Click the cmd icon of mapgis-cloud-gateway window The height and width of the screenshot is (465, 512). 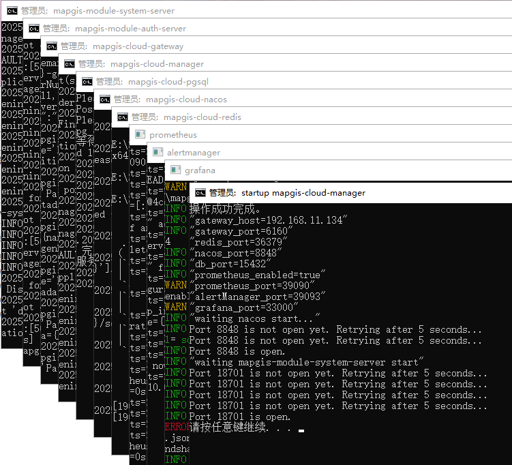(52, 46)
